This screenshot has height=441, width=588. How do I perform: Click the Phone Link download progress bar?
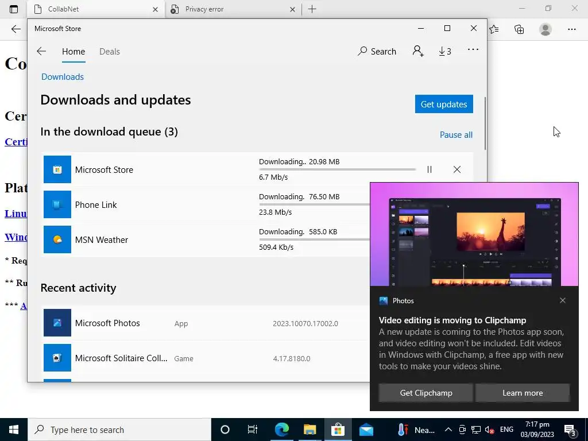[314, 204]
